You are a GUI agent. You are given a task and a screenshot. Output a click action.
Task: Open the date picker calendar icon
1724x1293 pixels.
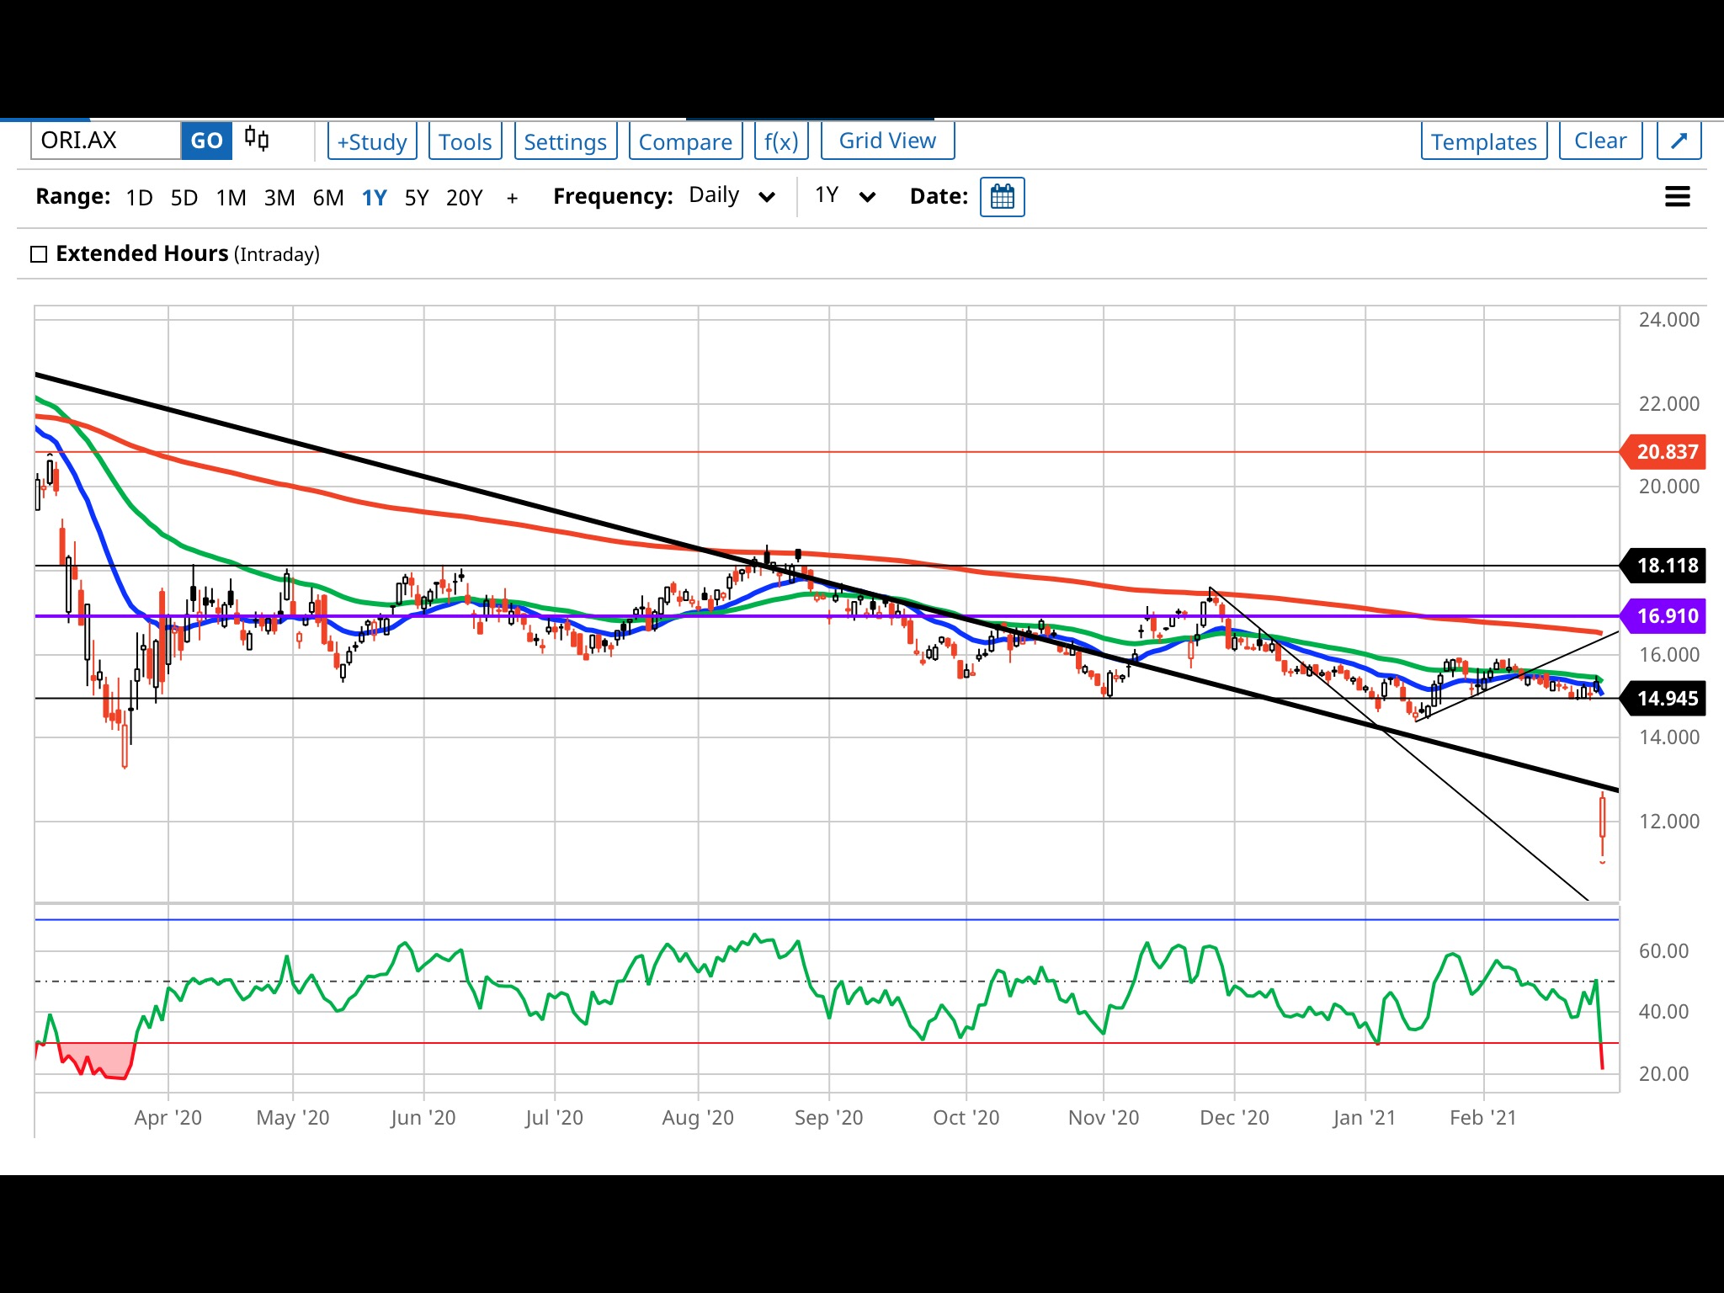(x=1002, y=197)
